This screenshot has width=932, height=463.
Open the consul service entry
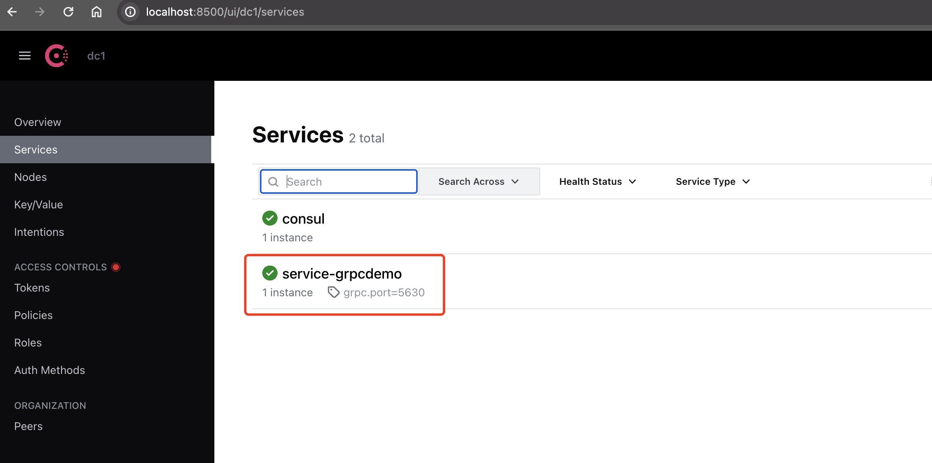(x=303, y=219)
